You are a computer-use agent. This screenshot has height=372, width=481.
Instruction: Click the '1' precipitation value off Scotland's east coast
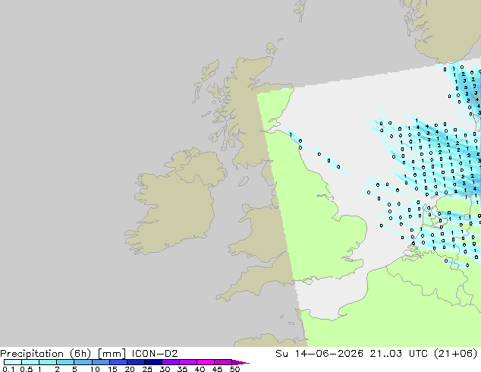point(291,134)
